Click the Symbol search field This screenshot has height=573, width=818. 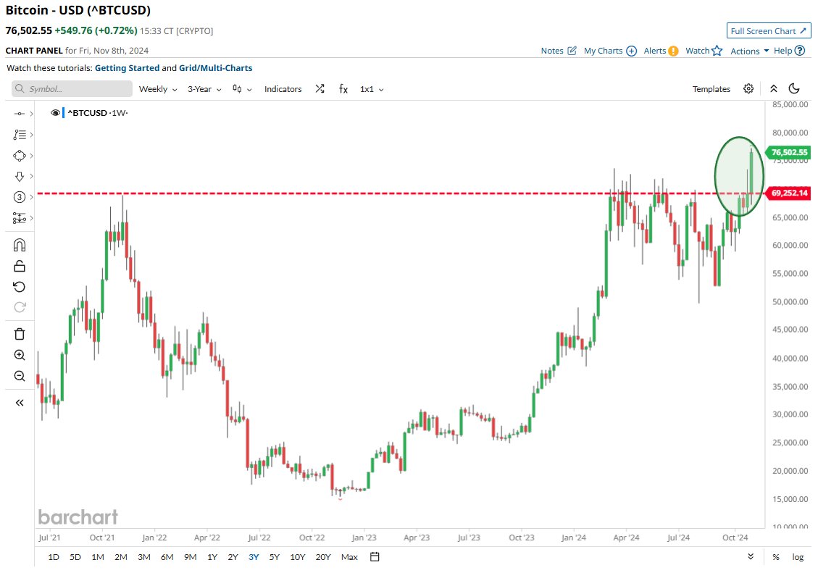(72, 88)
